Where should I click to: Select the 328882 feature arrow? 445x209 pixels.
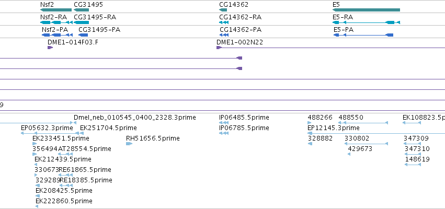coord(310,144)
